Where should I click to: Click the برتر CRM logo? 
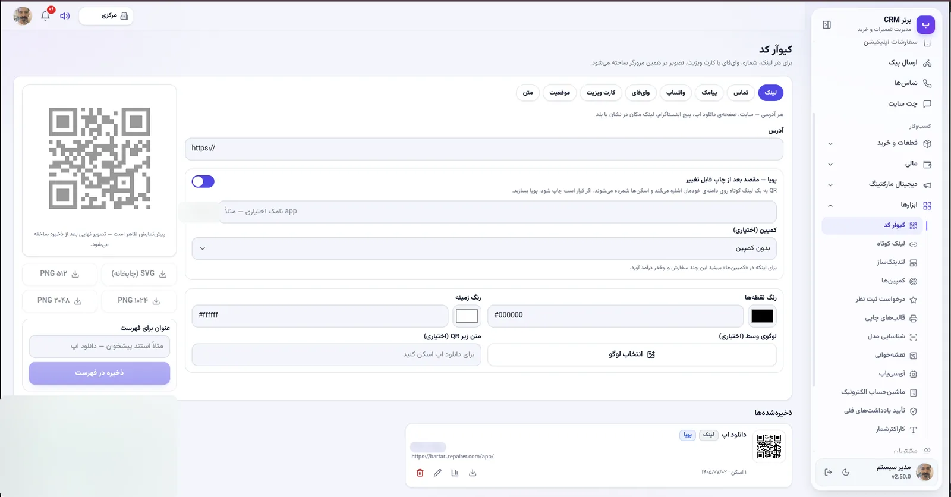click(x=925, y=24)
